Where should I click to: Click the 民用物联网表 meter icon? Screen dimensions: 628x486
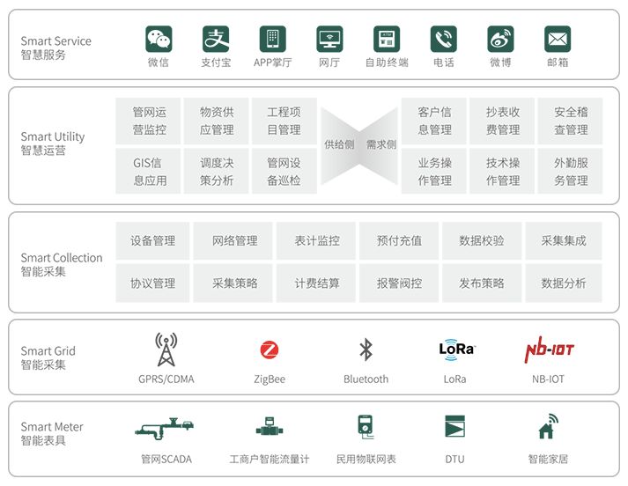[x=366, y=427]
